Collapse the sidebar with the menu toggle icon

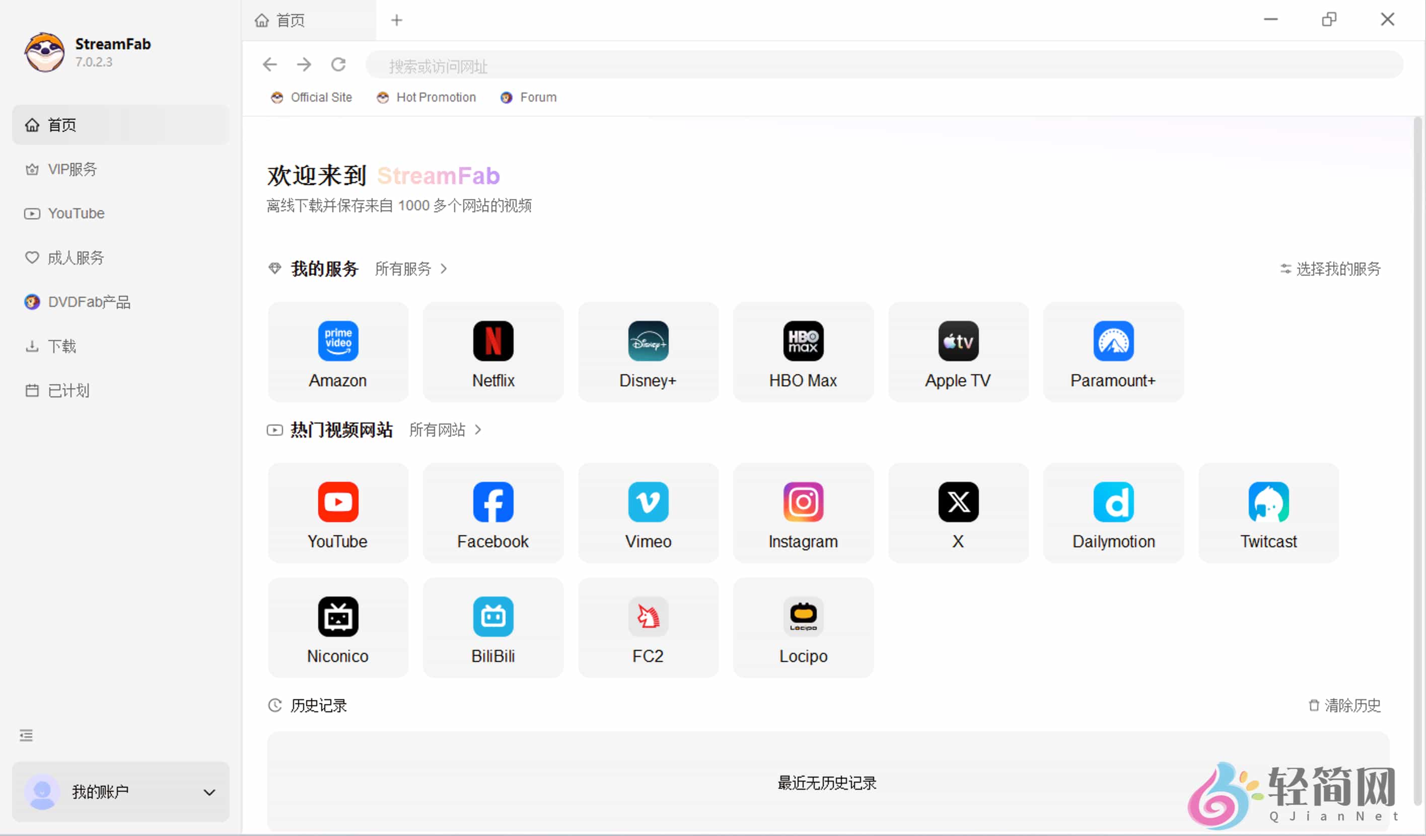(x=26, y=735)
